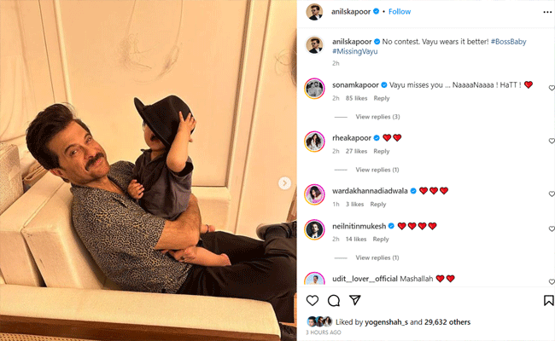Image resolution: width=555 pixels, height=341 pixels.
Task: View the 29,632 others likes list
Action: tap(447, 322)
